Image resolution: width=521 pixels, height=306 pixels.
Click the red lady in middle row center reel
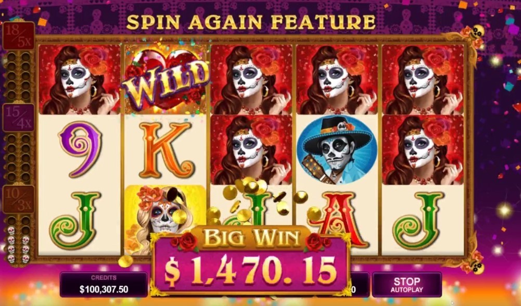tap(251, 150)
